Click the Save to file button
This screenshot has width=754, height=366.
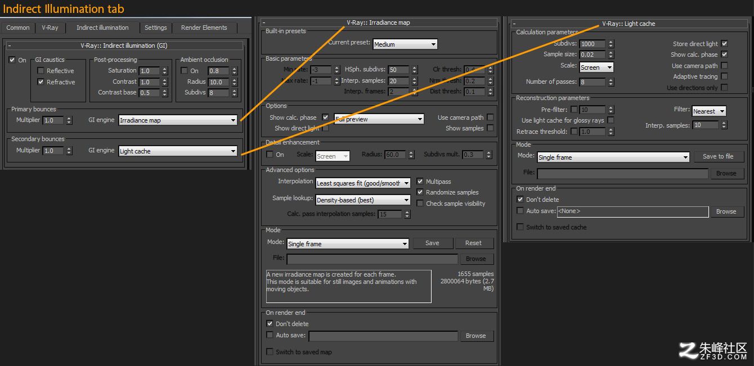pyautogui.click(x=718, y=156)
